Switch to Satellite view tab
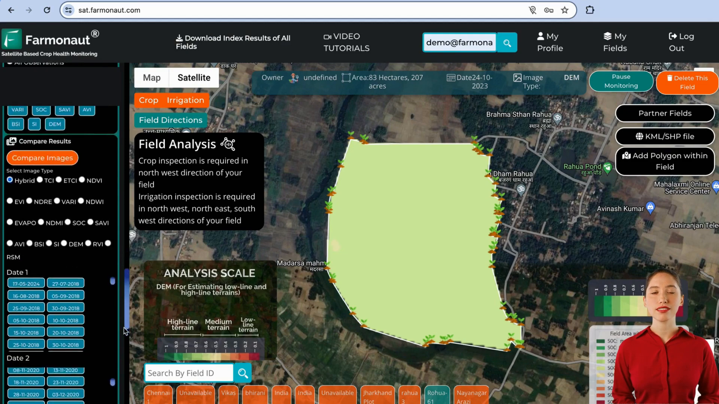The height and width of the screenshot is (404, 719). tap(194, 78)
